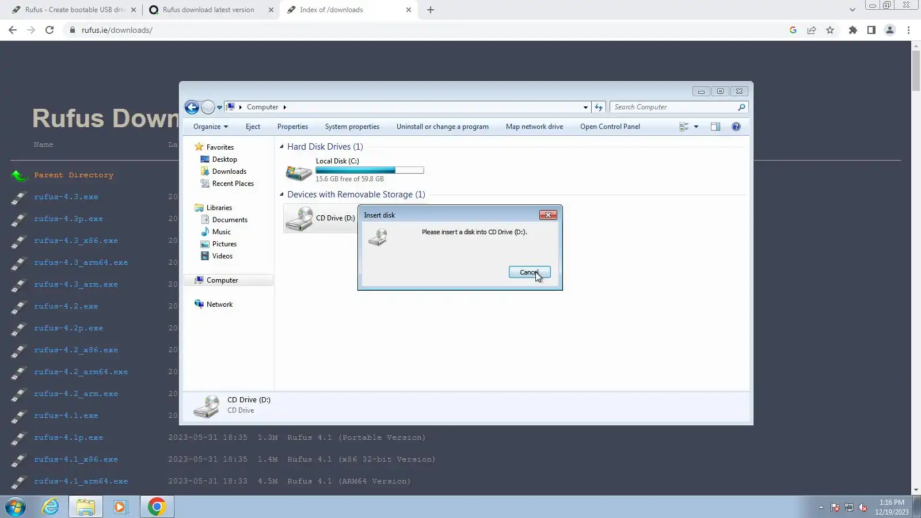921x518 pixels.
Task: Click Map network drive
Action: pos(534,127)
